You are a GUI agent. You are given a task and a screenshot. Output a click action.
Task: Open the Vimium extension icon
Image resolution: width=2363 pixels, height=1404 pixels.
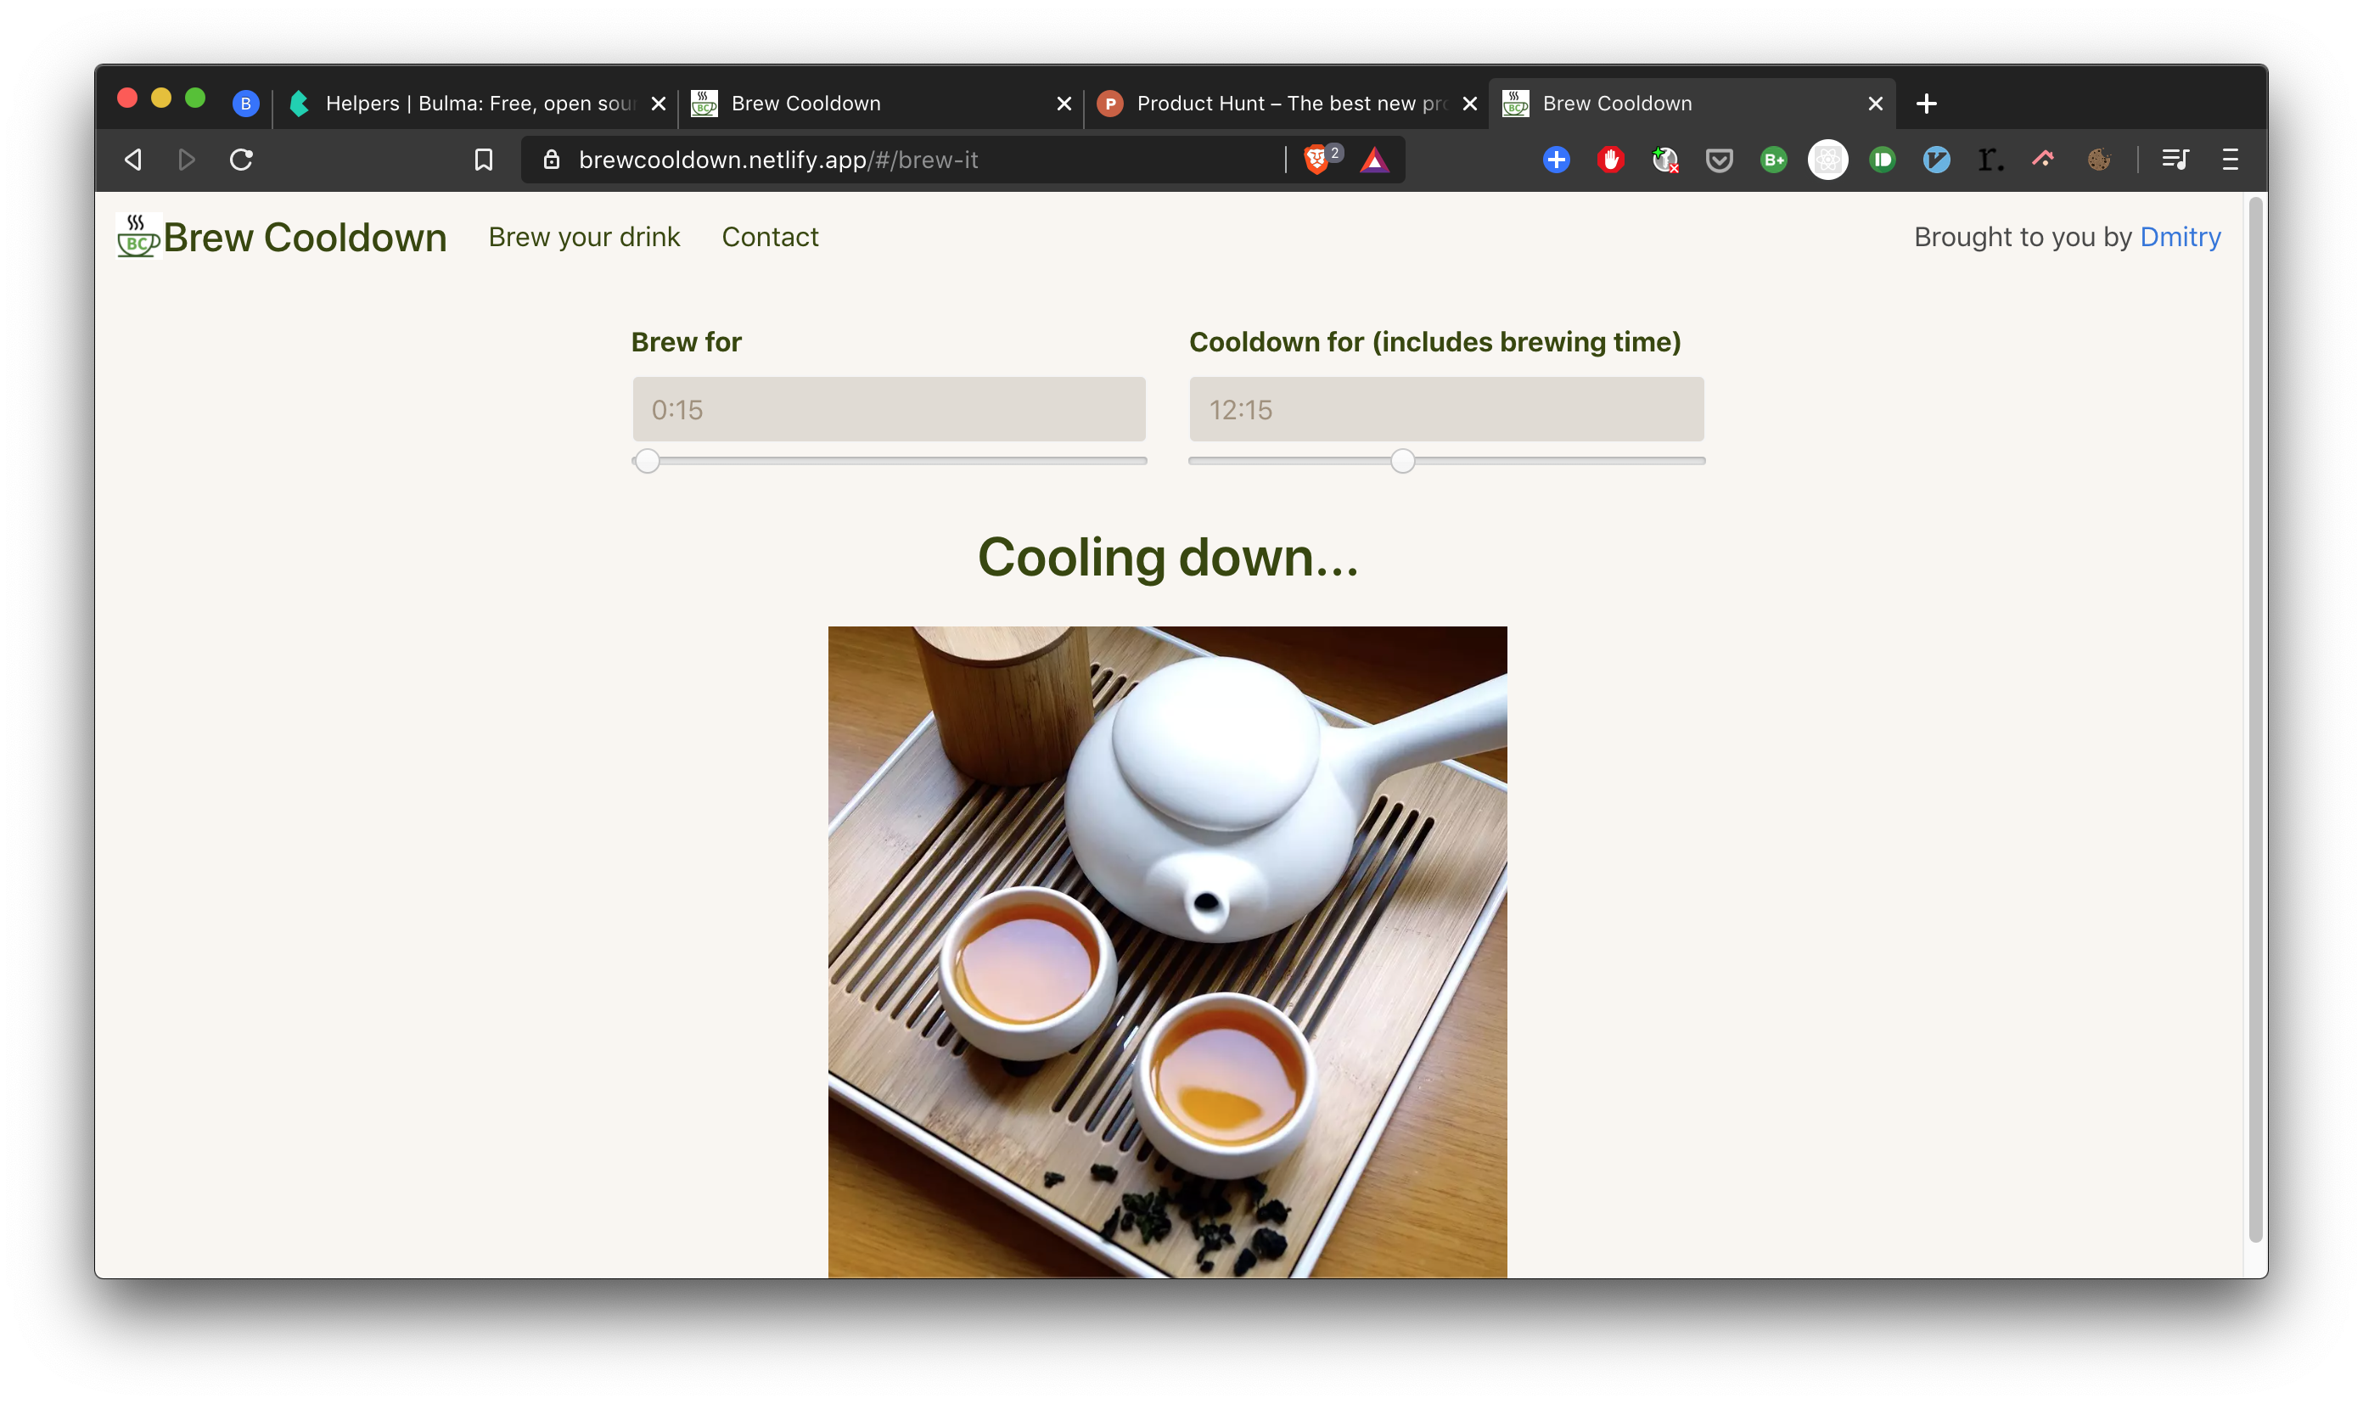pos(1935,160)
